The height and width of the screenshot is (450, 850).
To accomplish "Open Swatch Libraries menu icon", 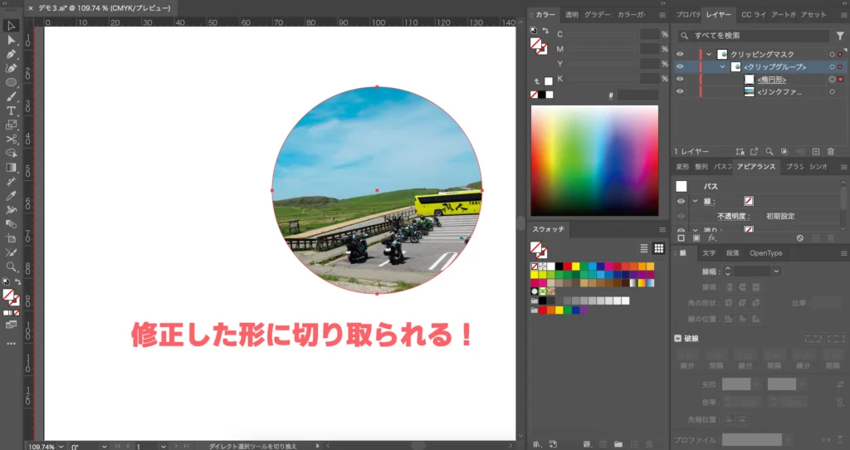I will pyautogui.click(x=537, y=444).
